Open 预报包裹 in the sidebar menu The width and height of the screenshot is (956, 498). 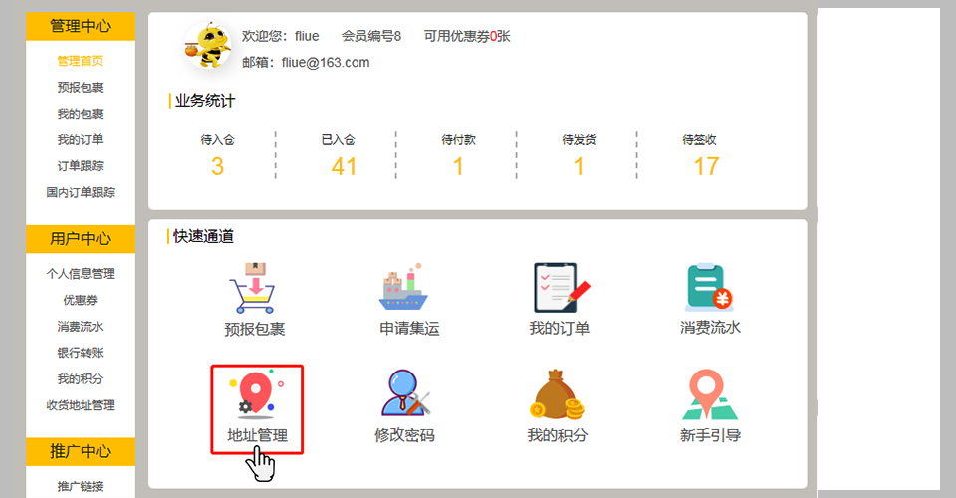click(80, 88)
